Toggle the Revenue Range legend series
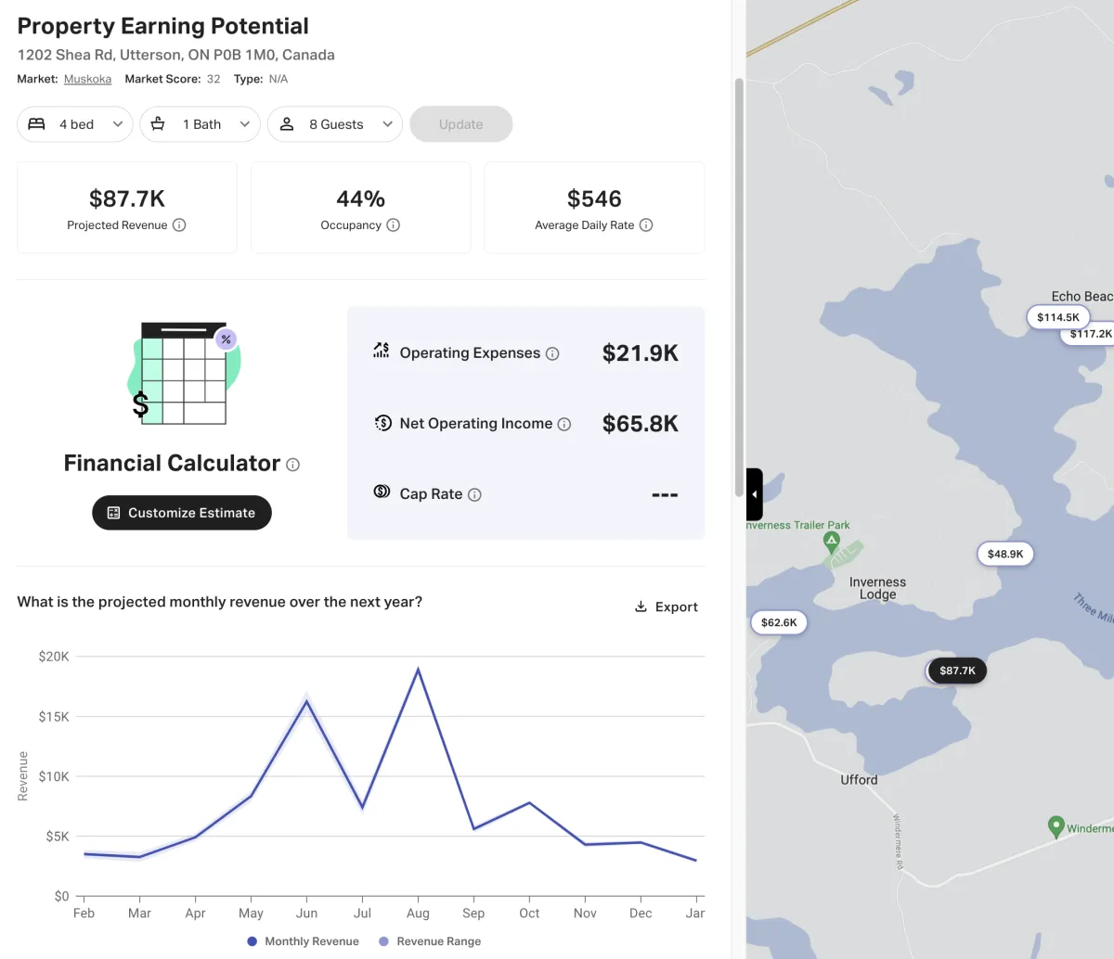1114x959 pixels. (430, 941)
